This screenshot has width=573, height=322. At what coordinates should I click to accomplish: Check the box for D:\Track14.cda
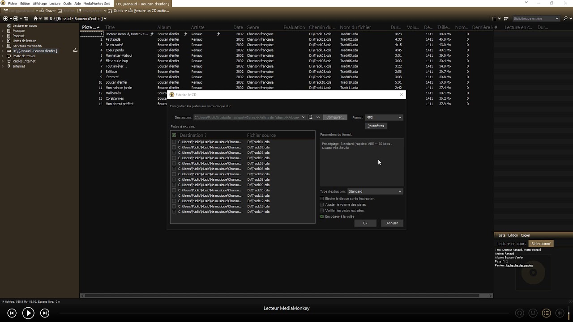pos(174,212)
